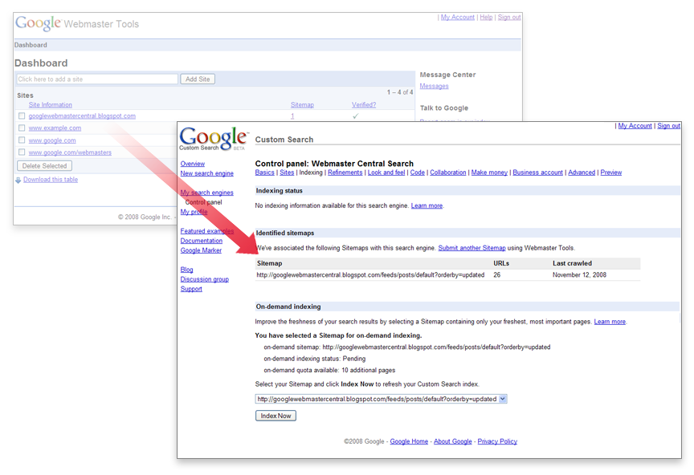The image size is (694, 475).
Task: Open the Blog sidebar link
Action: [187, 270]
